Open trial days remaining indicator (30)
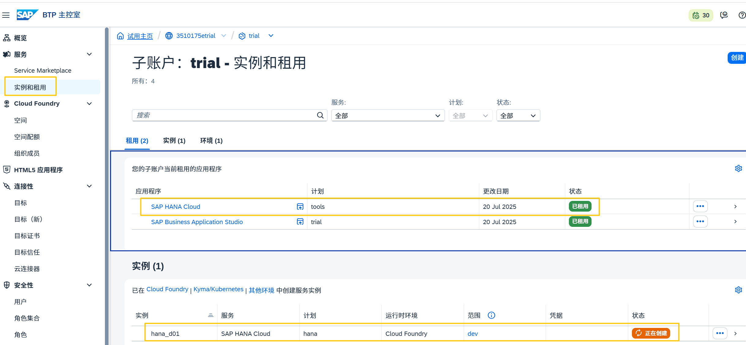746x345 pixels. [x=701, y=15]
